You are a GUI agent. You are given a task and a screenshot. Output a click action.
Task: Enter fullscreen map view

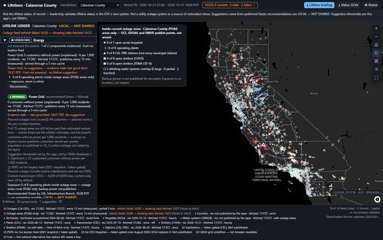click(376, 78)
